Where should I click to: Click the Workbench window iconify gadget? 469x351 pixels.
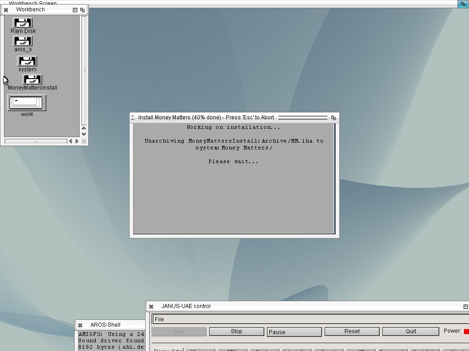tap(75, 10)
